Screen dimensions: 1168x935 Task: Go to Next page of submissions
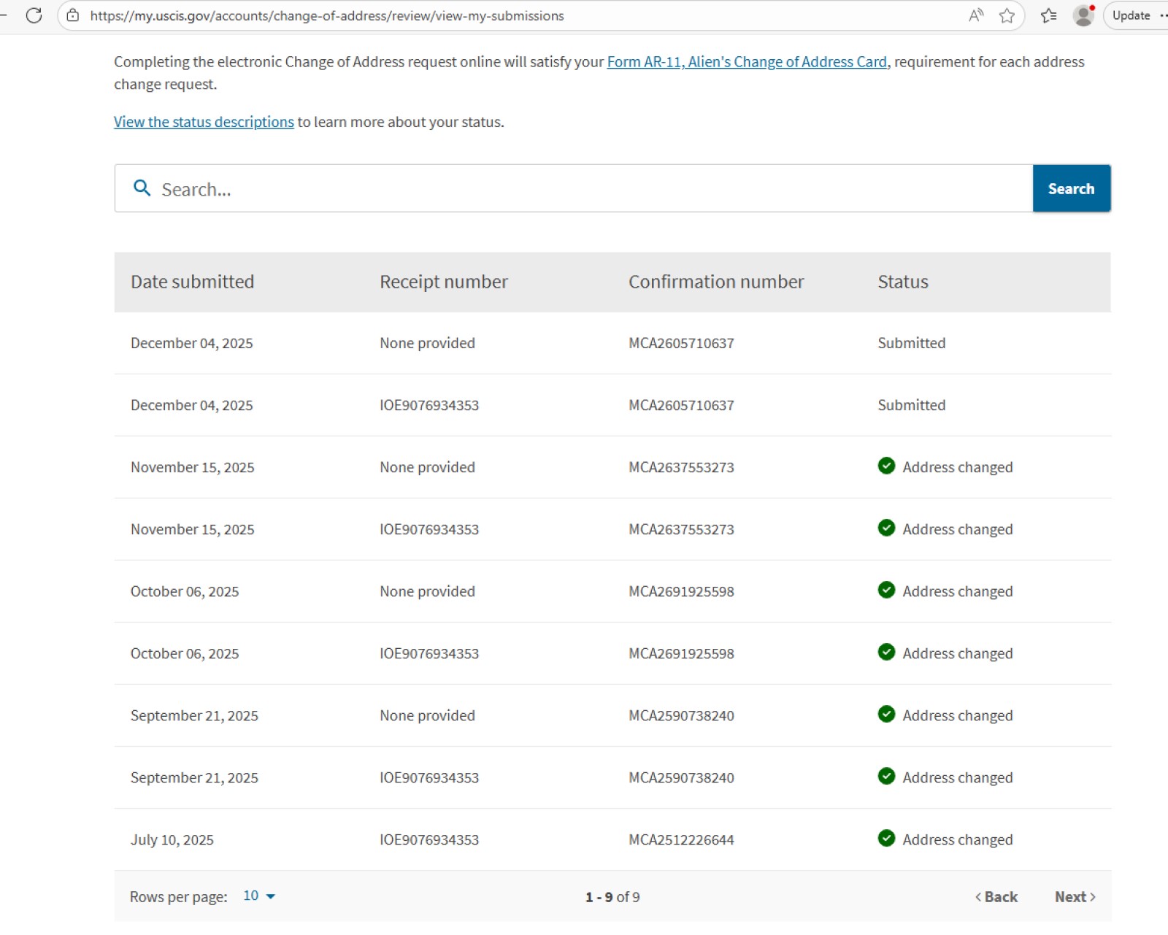click(x=1075, y=896)
